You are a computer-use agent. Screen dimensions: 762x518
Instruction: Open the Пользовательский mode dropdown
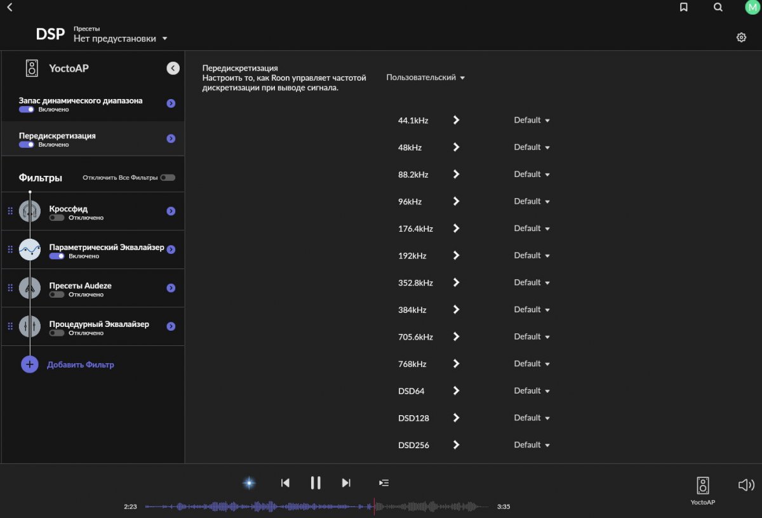pos(425,77)
